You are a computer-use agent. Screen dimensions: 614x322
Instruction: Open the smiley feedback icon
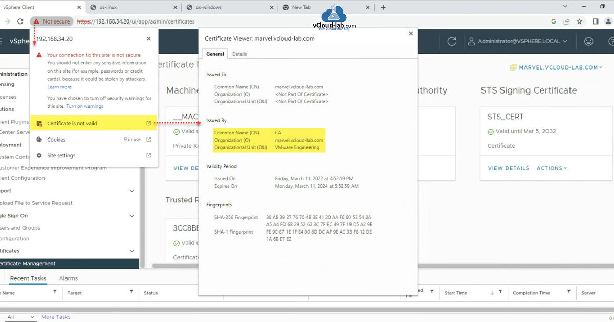click(589, 41)
